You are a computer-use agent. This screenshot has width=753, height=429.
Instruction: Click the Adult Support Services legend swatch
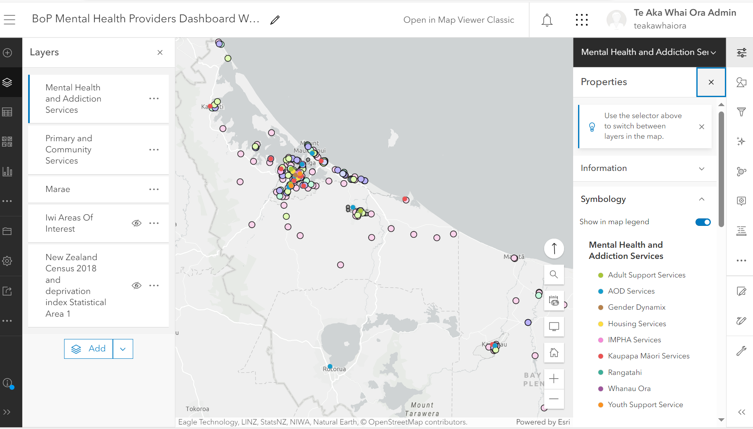(x=600, y=275)
